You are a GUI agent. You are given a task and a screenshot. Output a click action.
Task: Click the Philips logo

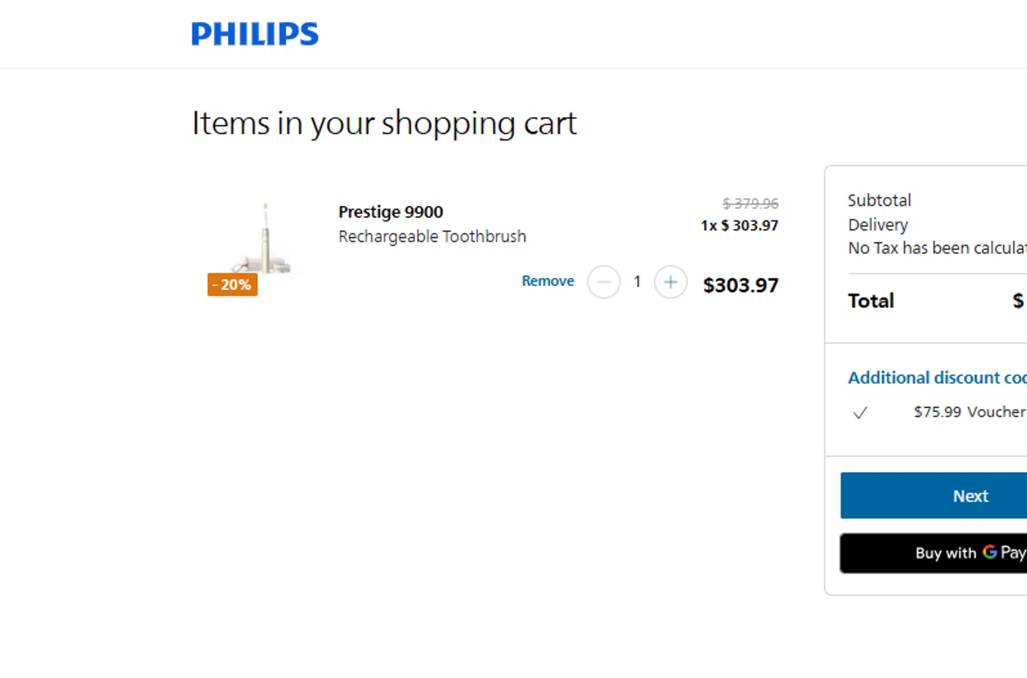pyautogui.click(x=255, y=34)
